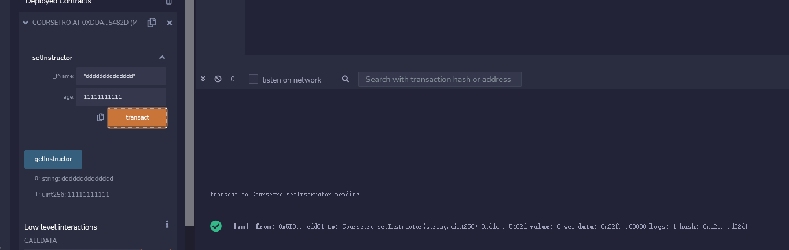Click into the _age input field

(121, 97)
